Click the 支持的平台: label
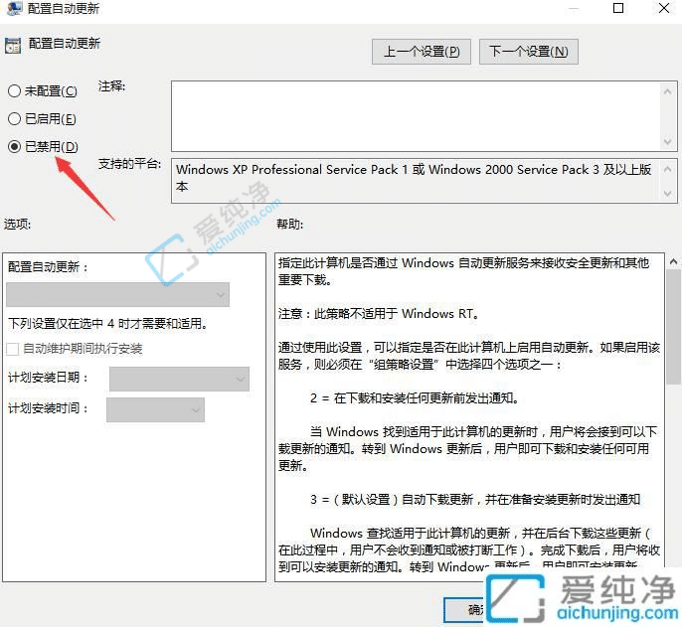Viewport: 682px width, 627px height. pos(129,164)
